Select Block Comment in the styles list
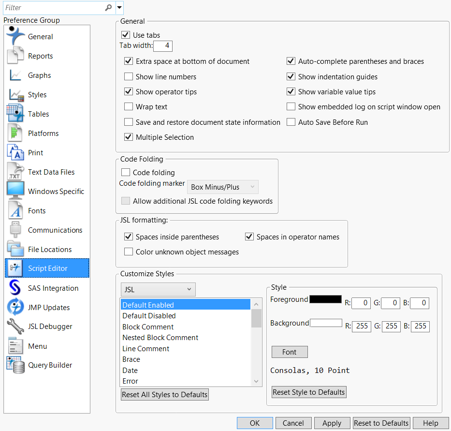This screenshot has height=431, width=451. (x=148, y=327)
